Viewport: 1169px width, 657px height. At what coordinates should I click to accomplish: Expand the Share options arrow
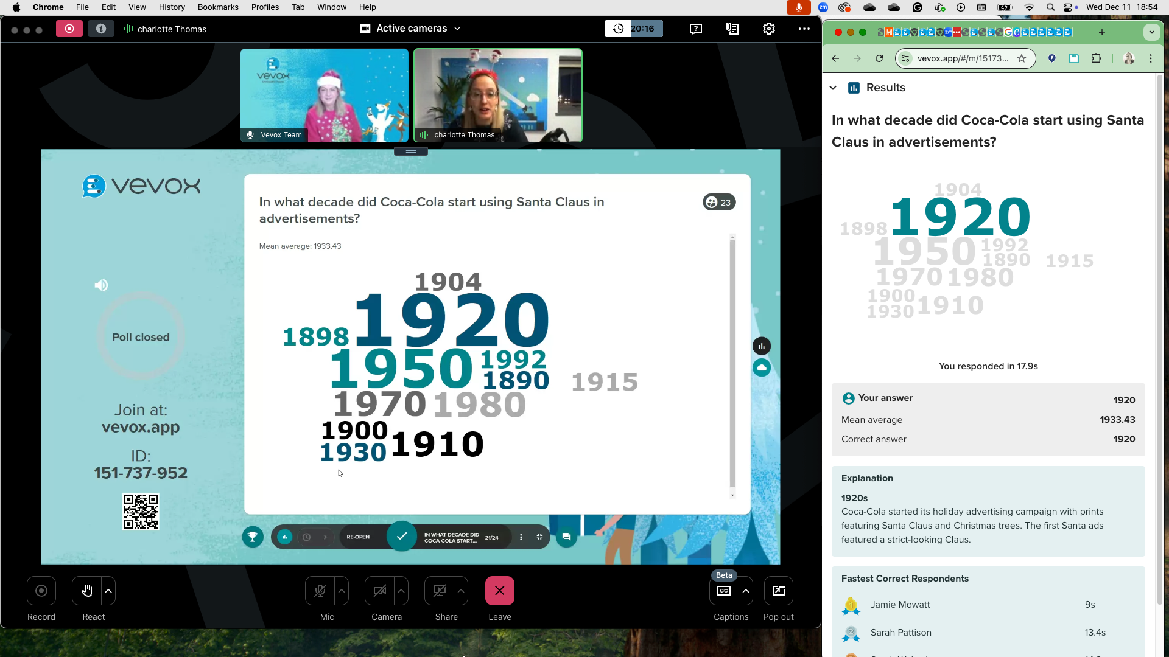point(461,591)
